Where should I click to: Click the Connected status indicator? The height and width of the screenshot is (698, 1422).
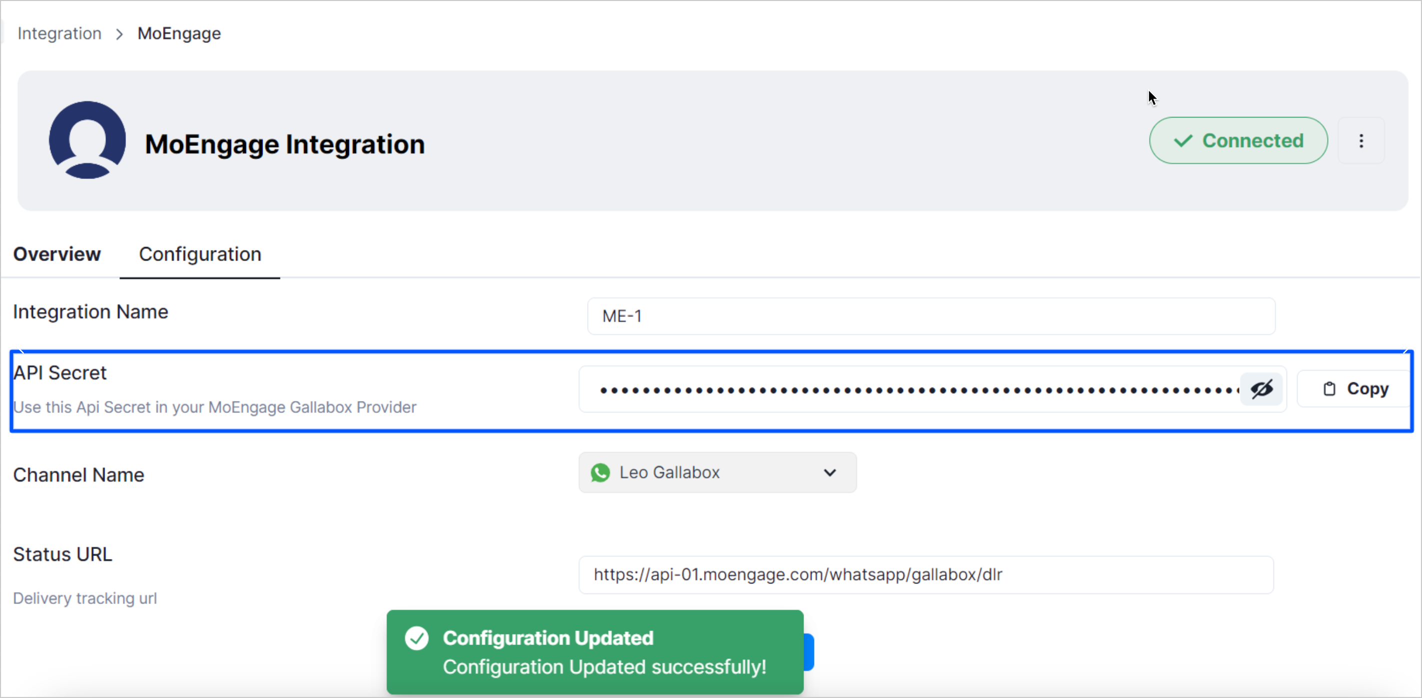(x=1238, y=141)
